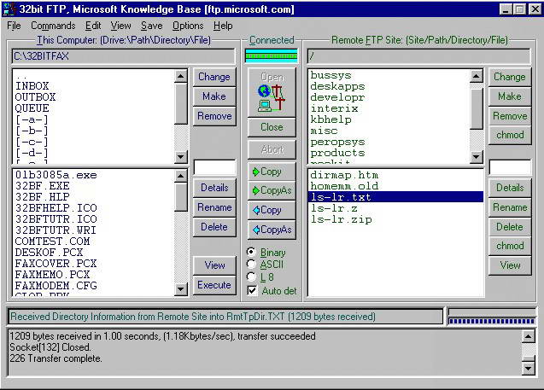Click local Change directory button
Viewport: 544px width, 390px height.
pos(214,77)
